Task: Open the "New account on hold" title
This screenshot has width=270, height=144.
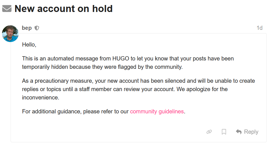Action: coord(63,9)
